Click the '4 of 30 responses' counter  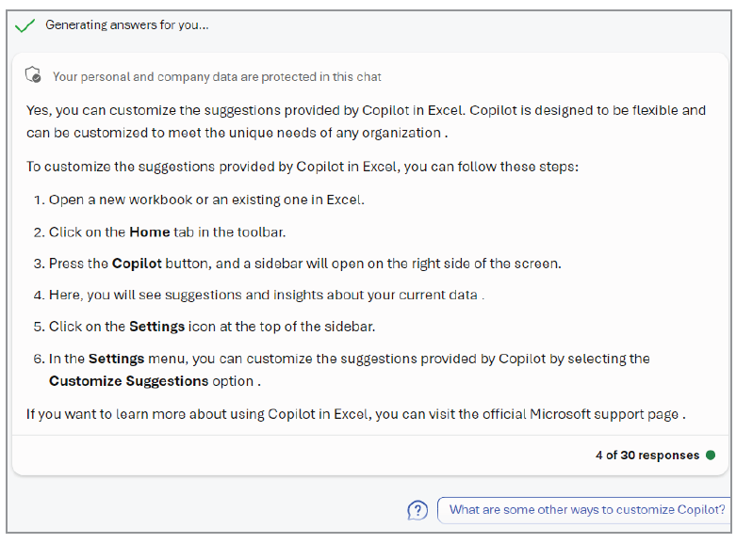(x=646, y=456)
